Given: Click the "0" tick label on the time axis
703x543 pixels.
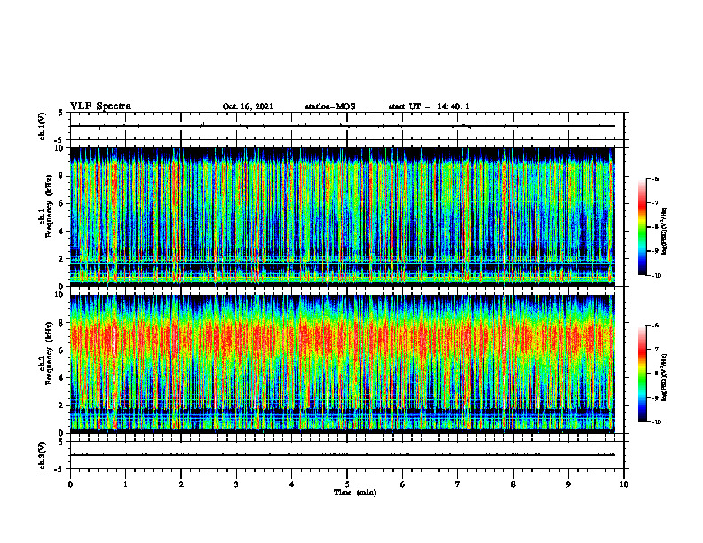Looking at the screenshot, I should [x=70, y=484].
